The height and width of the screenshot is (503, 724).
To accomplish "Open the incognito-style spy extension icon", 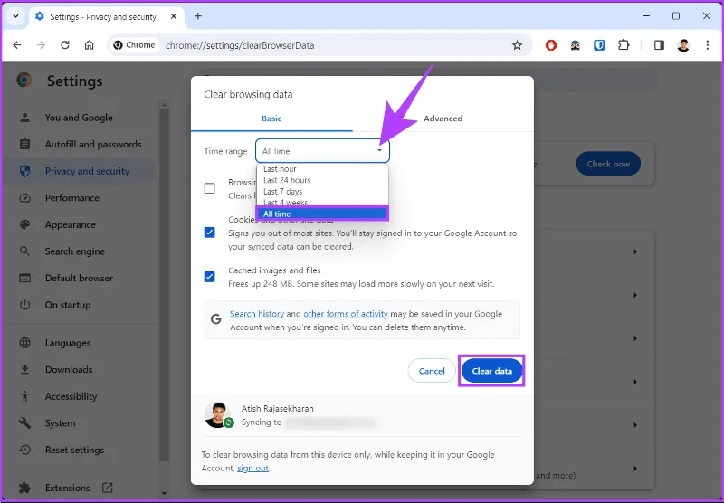I will (575, 45).
